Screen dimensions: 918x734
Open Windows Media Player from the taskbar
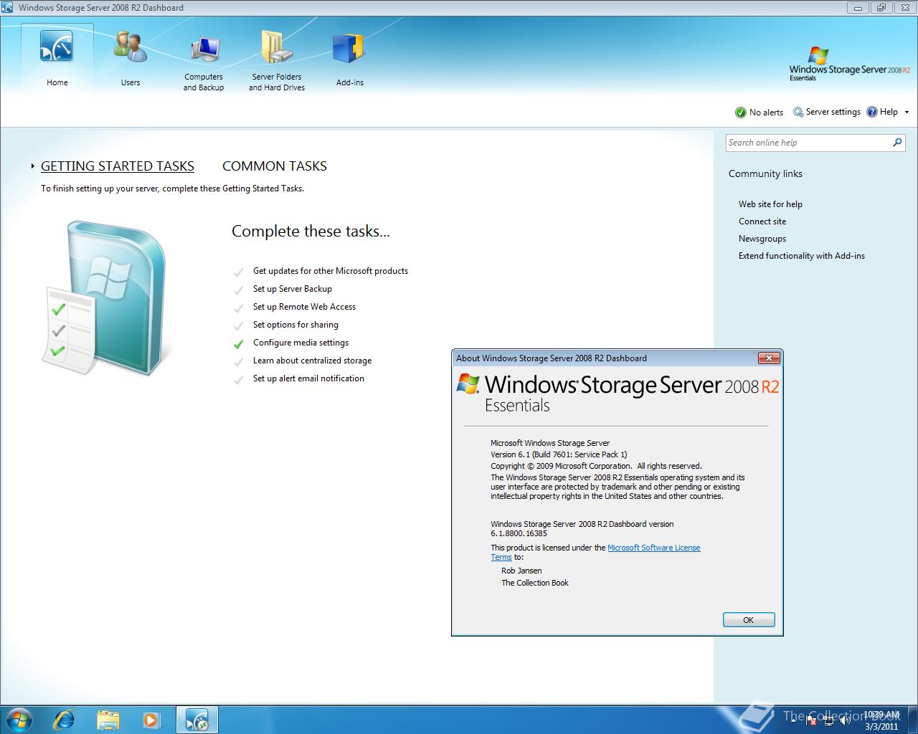(x=151, y=720)
